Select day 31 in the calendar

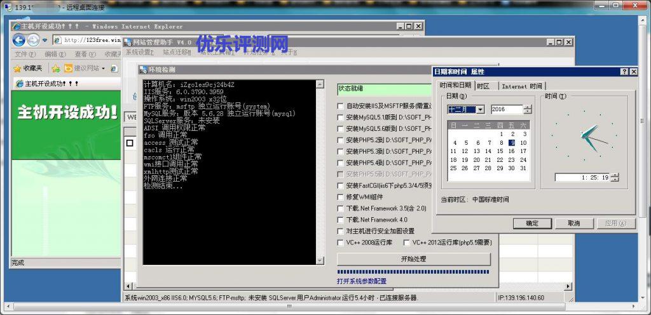523,168
